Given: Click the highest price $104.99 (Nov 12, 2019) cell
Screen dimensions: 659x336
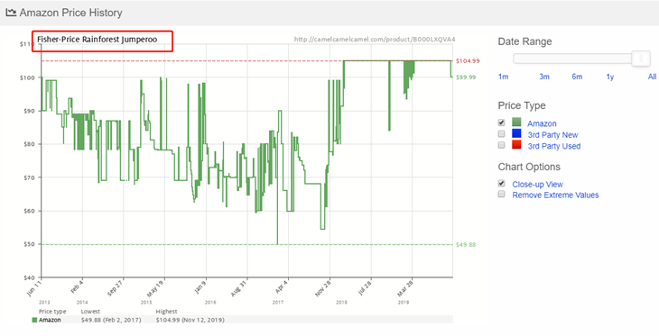Looking at the screenshot, I should tap(190, 320).
